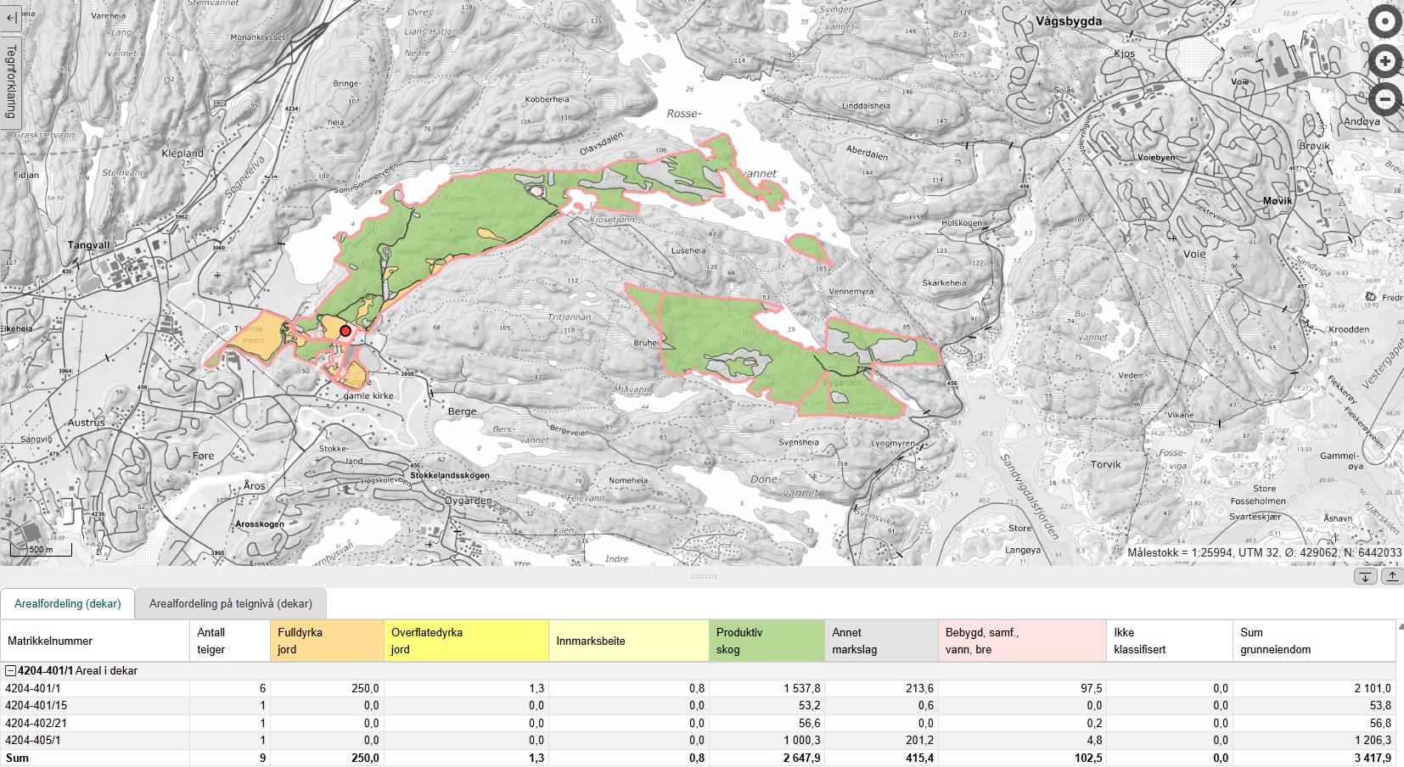Zoom in with the plus map button

point(1384,61)
